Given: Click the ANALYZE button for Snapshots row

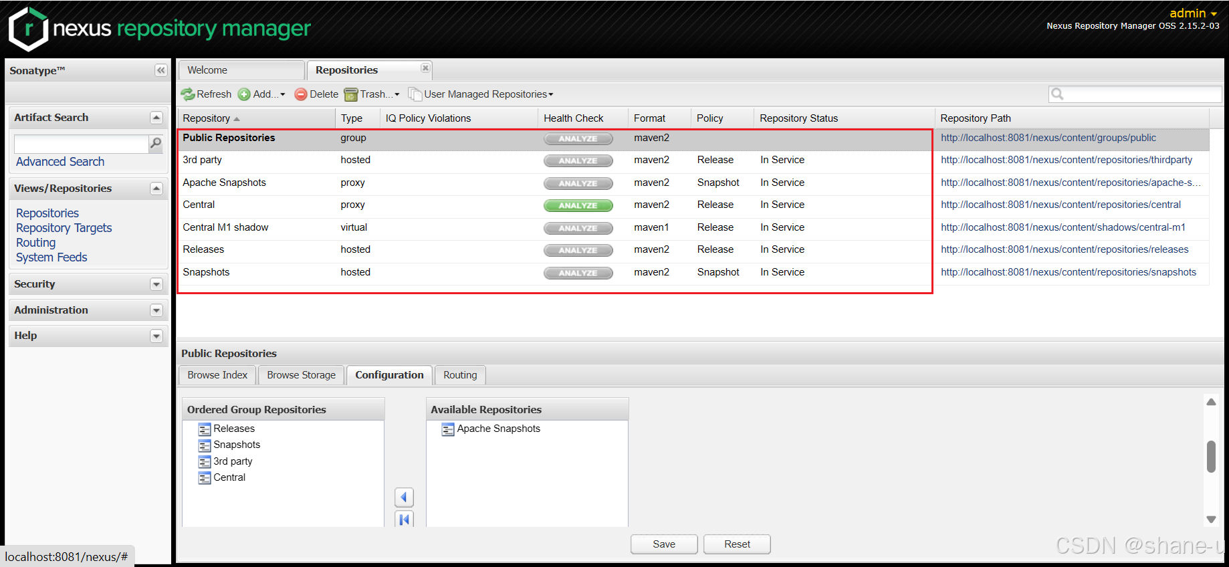Looking at the screenshot, I should 578,273.
